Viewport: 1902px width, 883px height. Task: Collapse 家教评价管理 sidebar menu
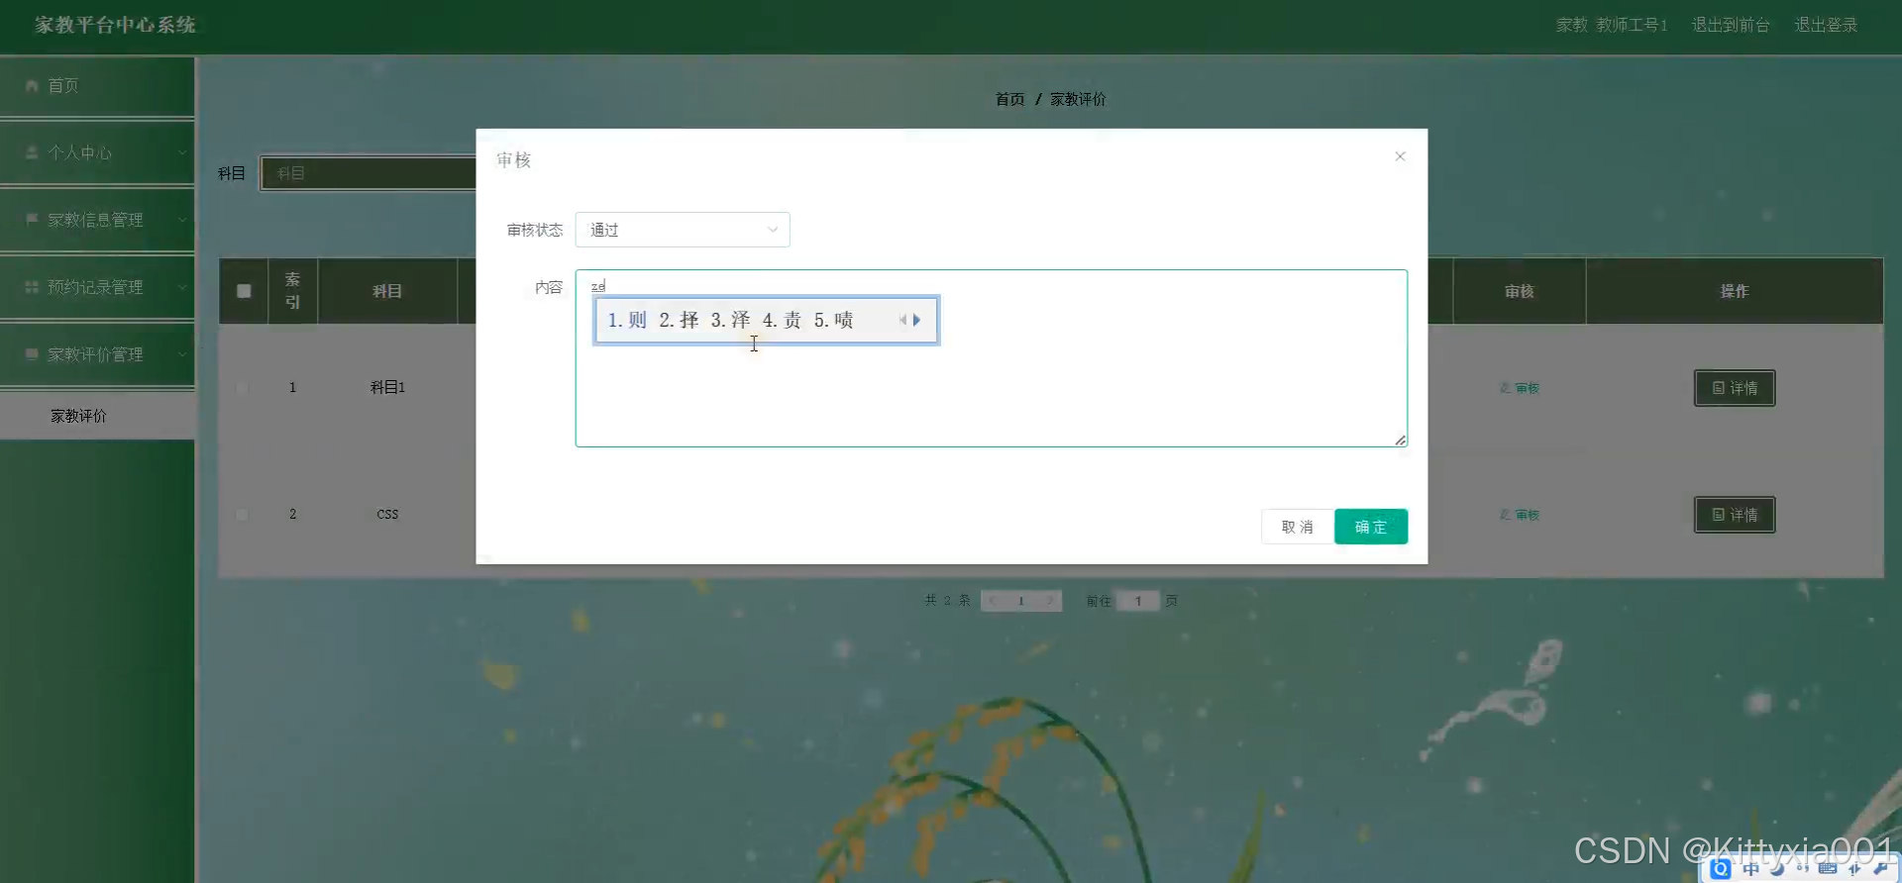97,354
